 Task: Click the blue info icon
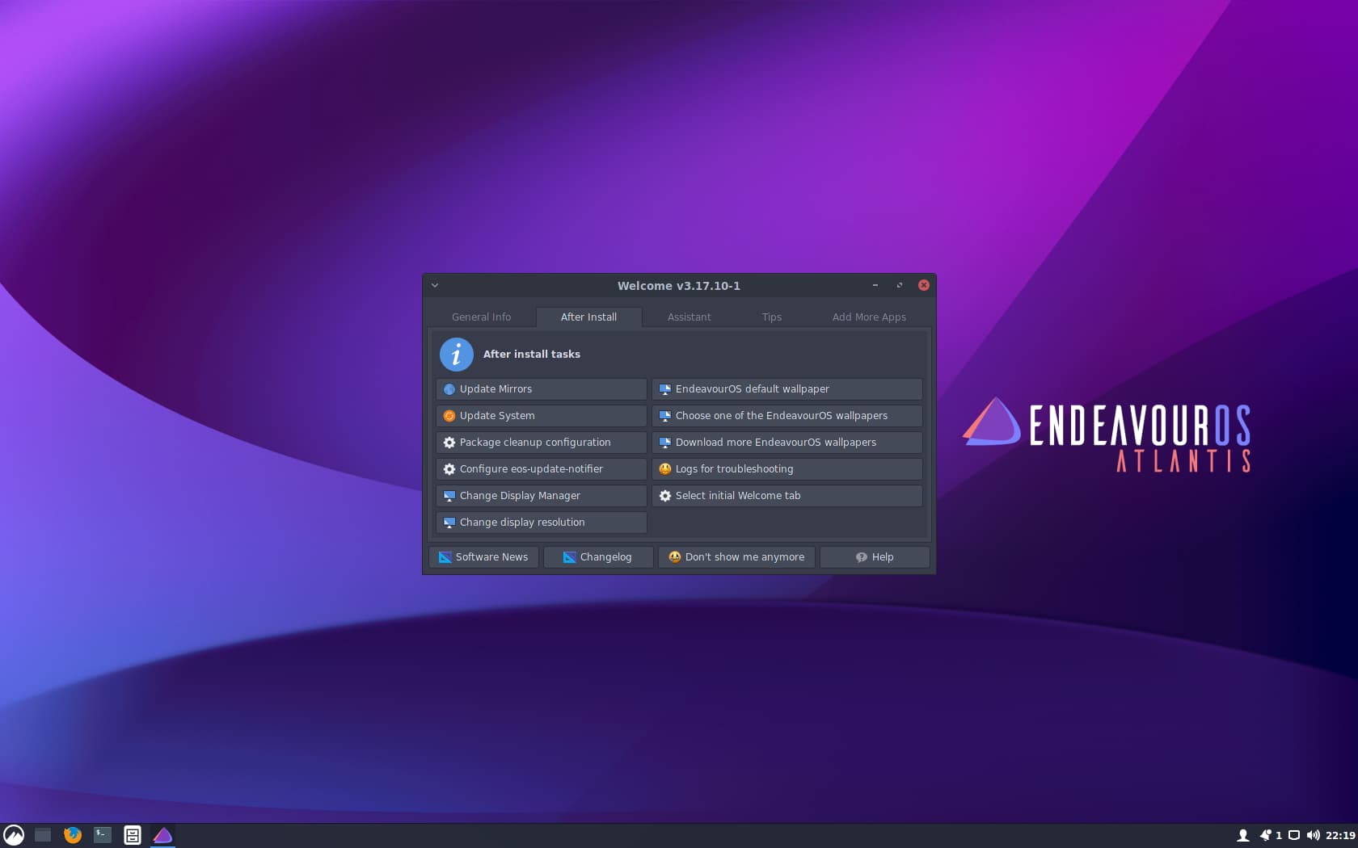coord(457,355)
